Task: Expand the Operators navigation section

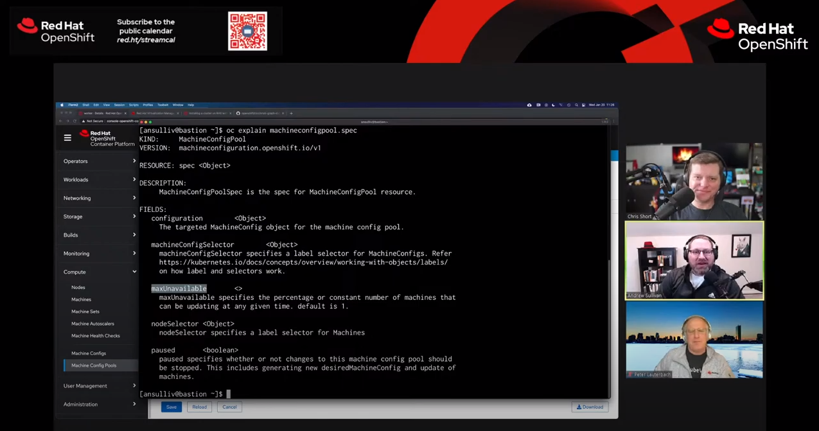Action: point(99,161)
